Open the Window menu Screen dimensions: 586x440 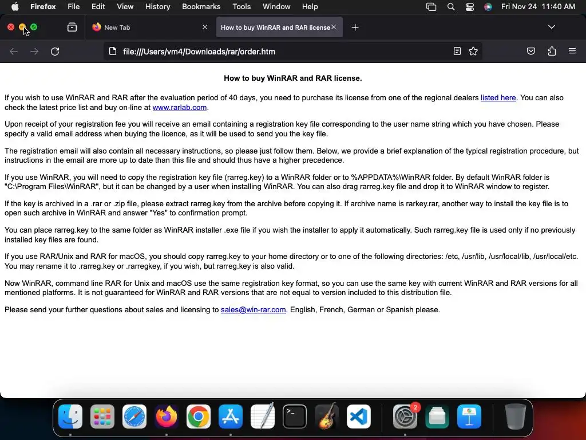(x=276, y=6)
